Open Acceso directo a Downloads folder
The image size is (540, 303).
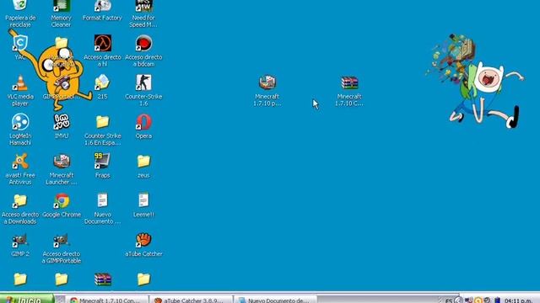click(20, 209)
